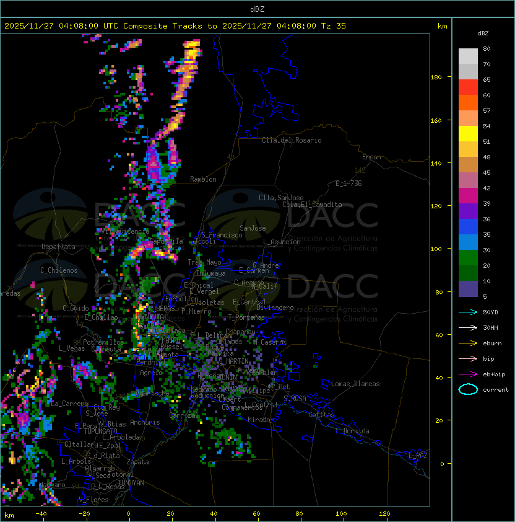Click the 'Potrerillos' map label

[103, 342]
